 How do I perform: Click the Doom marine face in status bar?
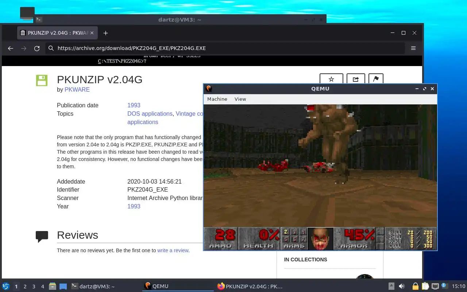click(320, 239)
